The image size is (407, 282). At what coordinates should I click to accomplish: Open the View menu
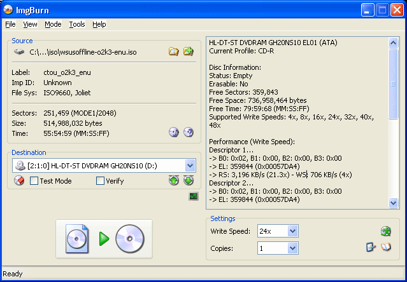click(30, 24)
